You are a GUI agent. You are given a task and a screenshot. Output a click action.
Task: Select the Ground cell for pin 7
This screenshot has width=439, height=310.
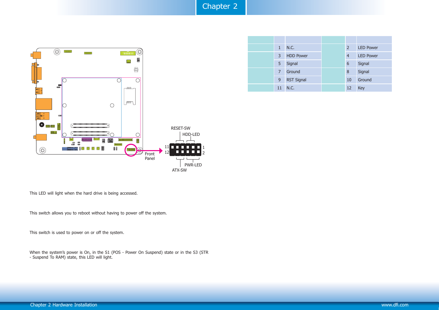(303, 72)
